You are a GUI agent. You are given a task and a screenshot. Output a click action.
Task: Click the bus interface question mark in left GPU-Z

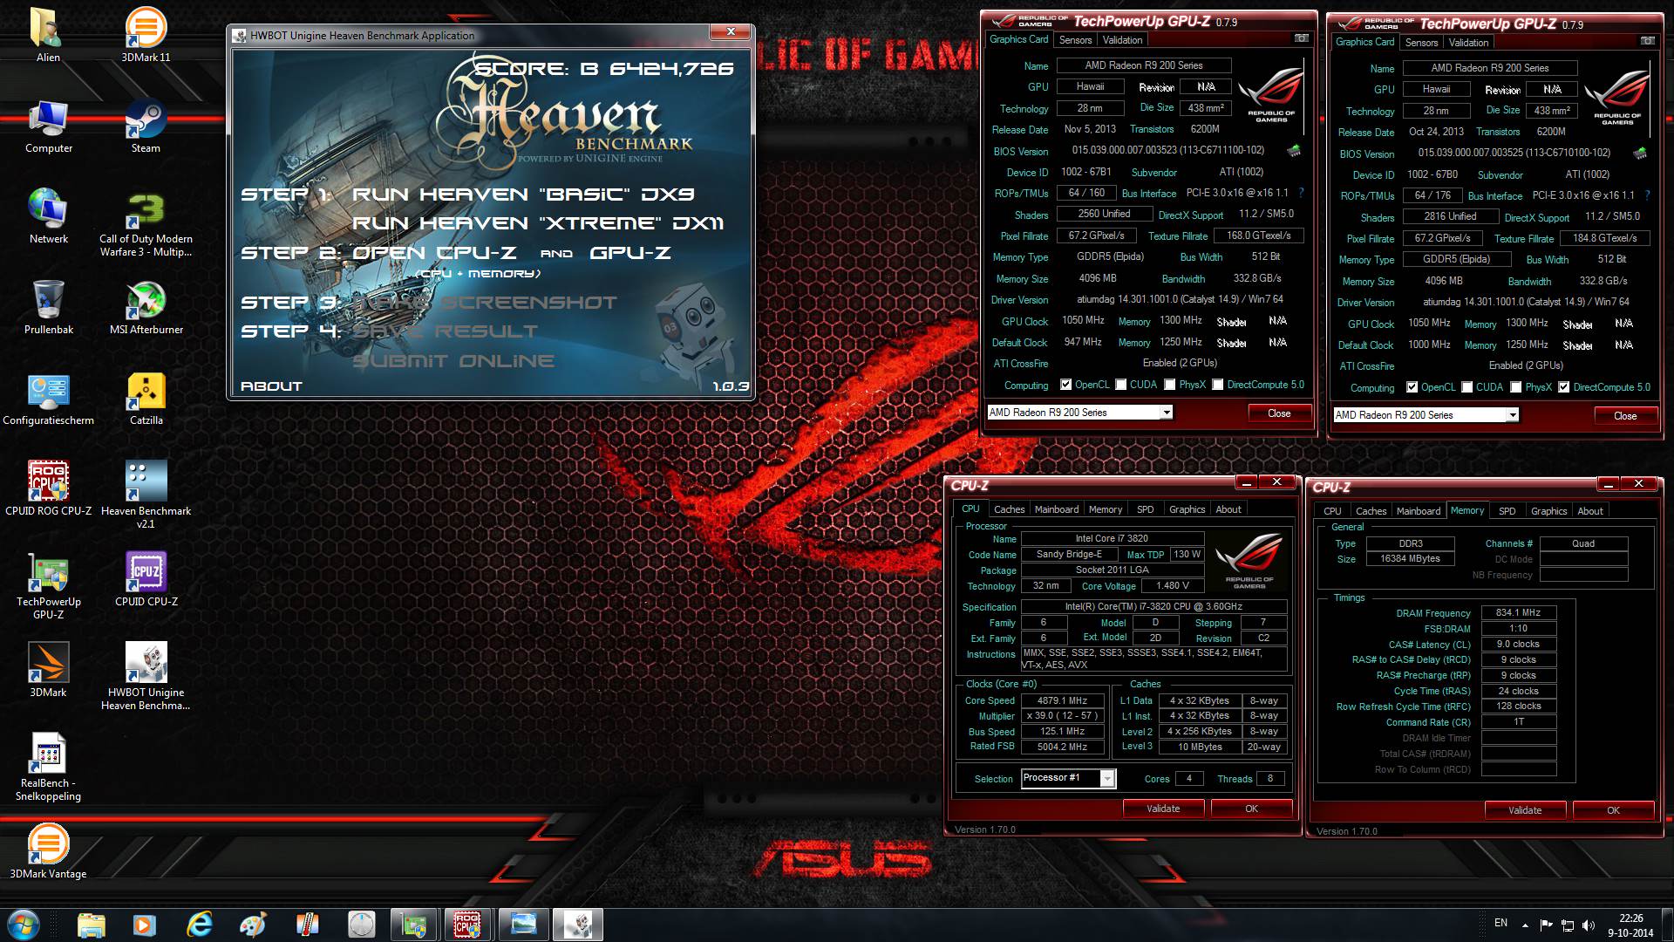[x=1301, y=193]
